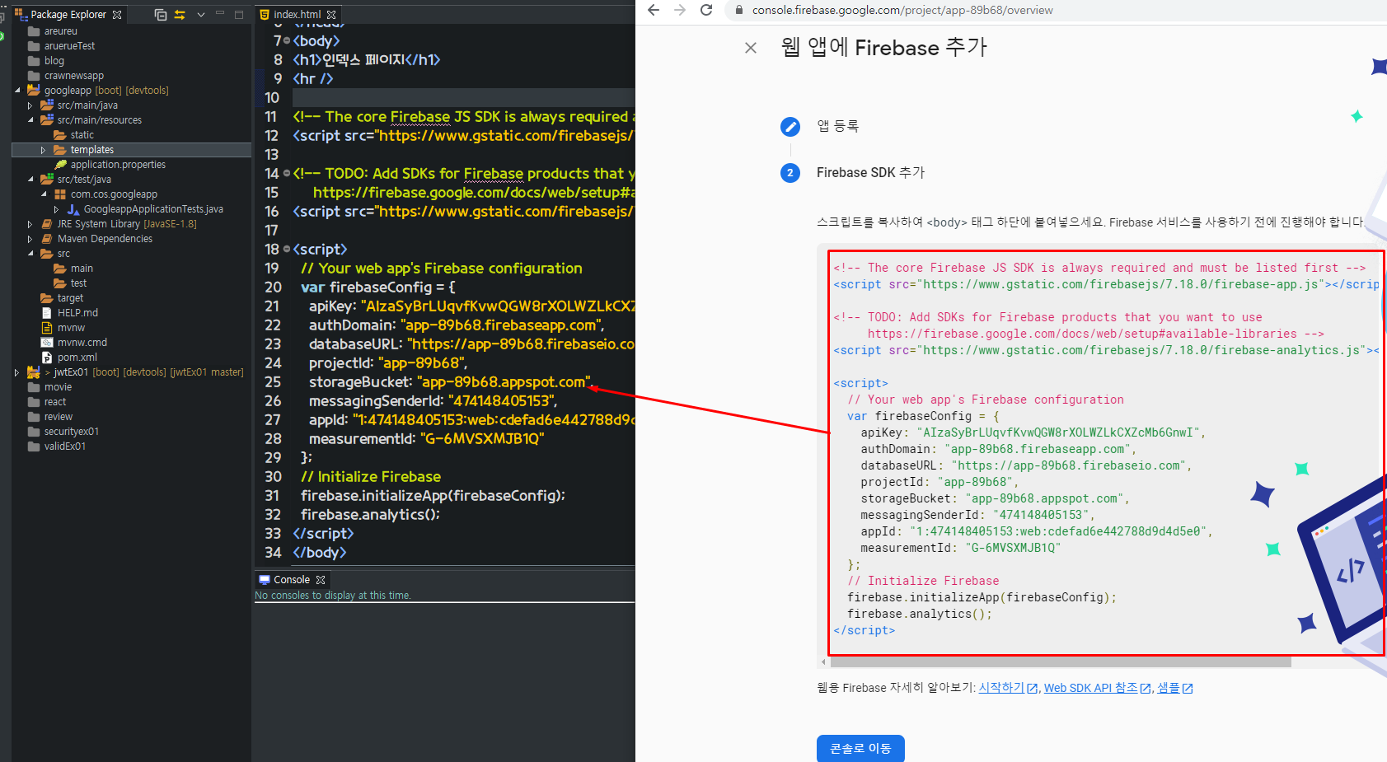
Task: Click JRE System Library icon
Action: pos(47,224)
